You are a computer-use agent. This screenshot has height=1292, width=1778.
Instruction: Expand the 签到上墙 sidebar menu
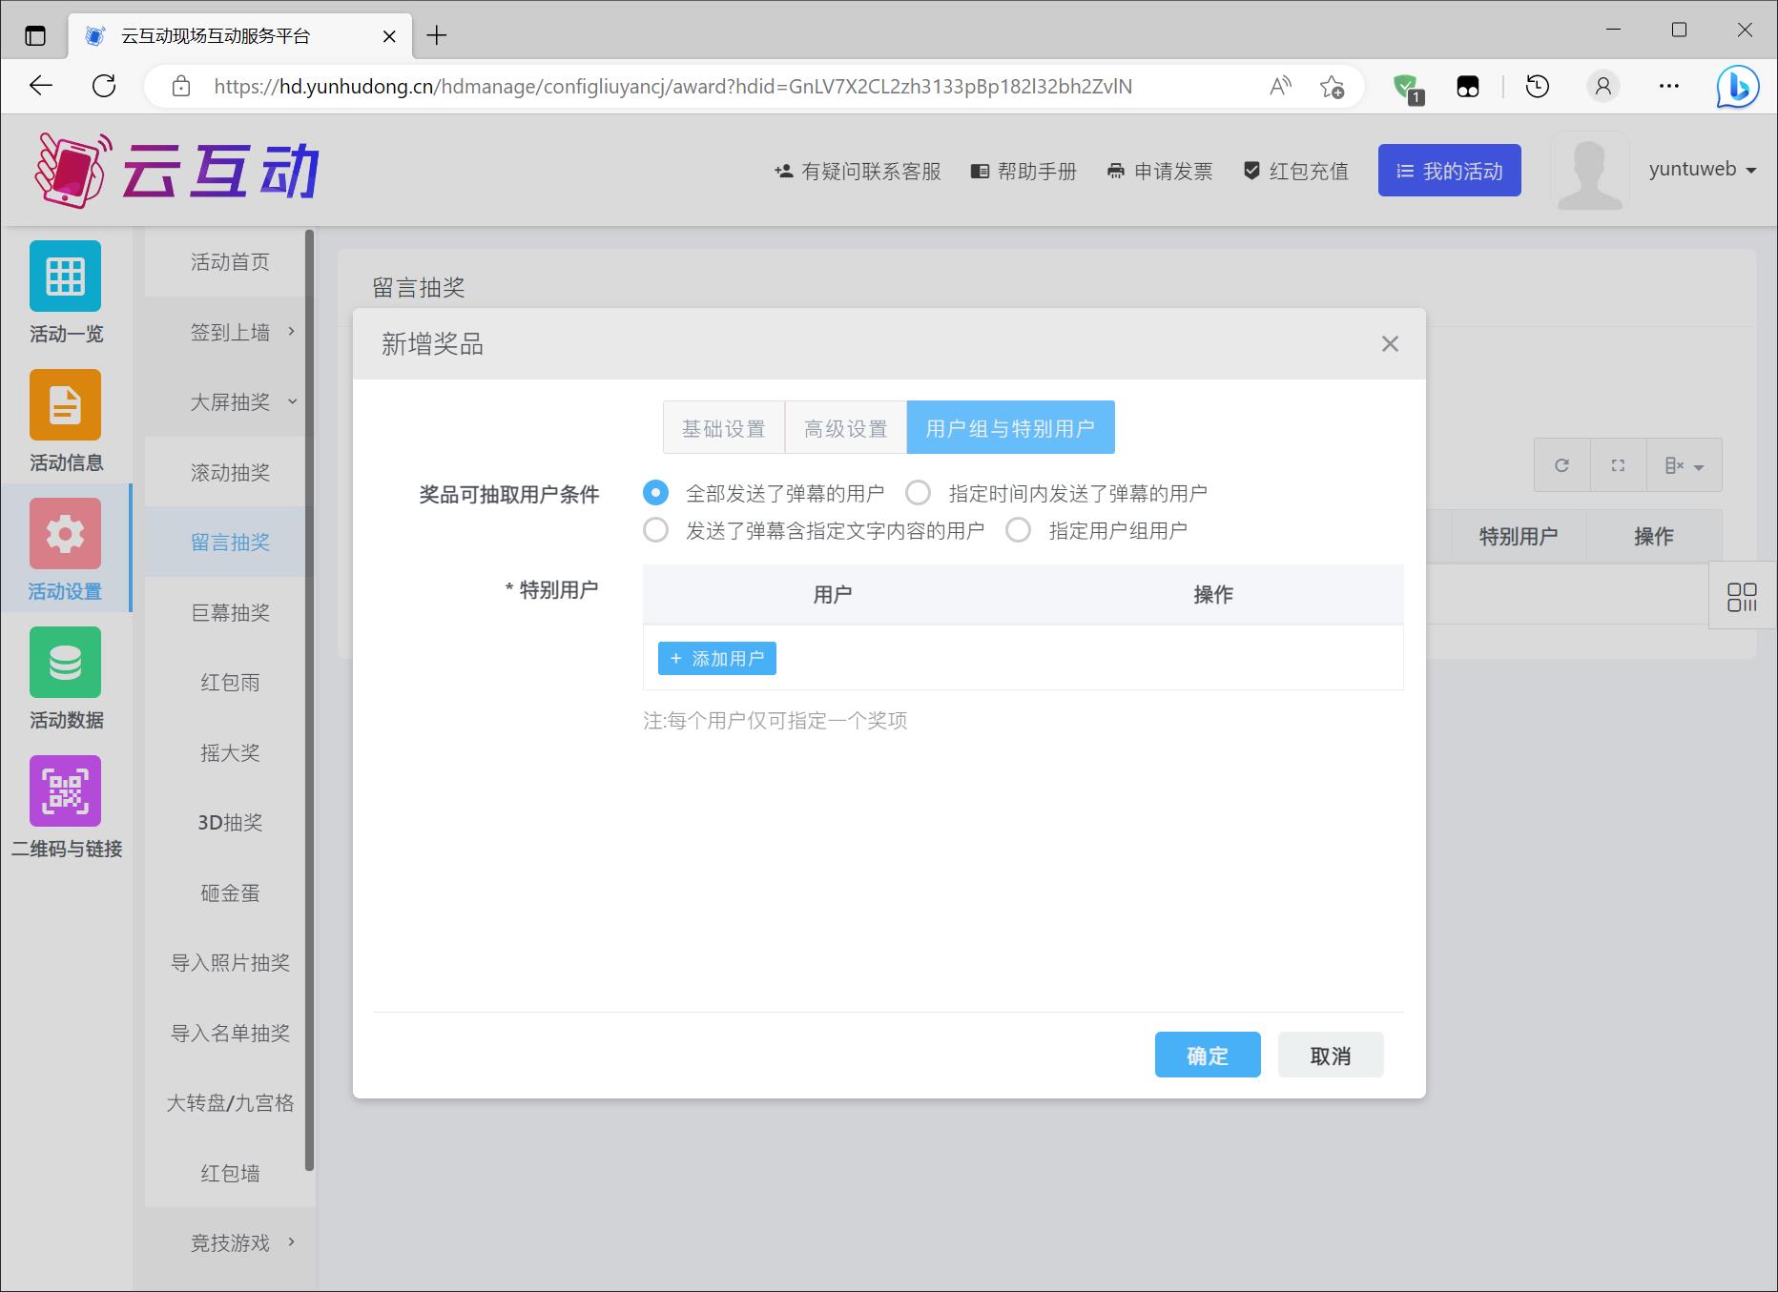tap(230, 332)
